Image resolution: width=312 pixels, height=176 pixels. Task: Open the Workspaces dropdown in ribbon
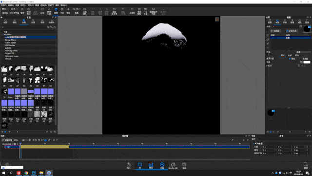click(x=5, y=11)
